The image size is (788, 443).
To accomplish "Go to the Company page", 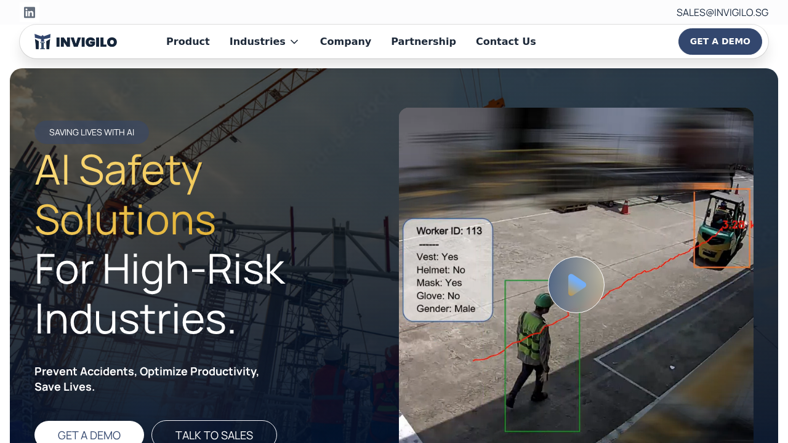I will 345,42.
